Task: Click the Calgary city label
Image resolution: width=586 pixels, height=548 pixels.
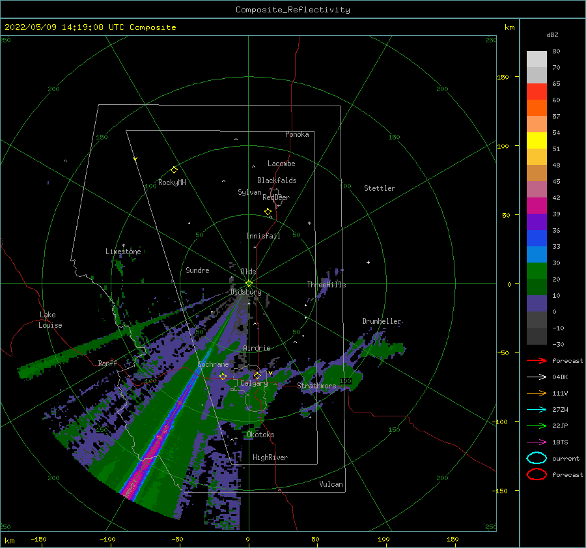Action: pos(254,383)
